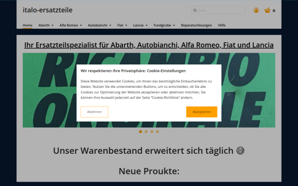The image size is (298, 186).
Task: Open the Hilfe menu item
Action: [x=222, y=25]
